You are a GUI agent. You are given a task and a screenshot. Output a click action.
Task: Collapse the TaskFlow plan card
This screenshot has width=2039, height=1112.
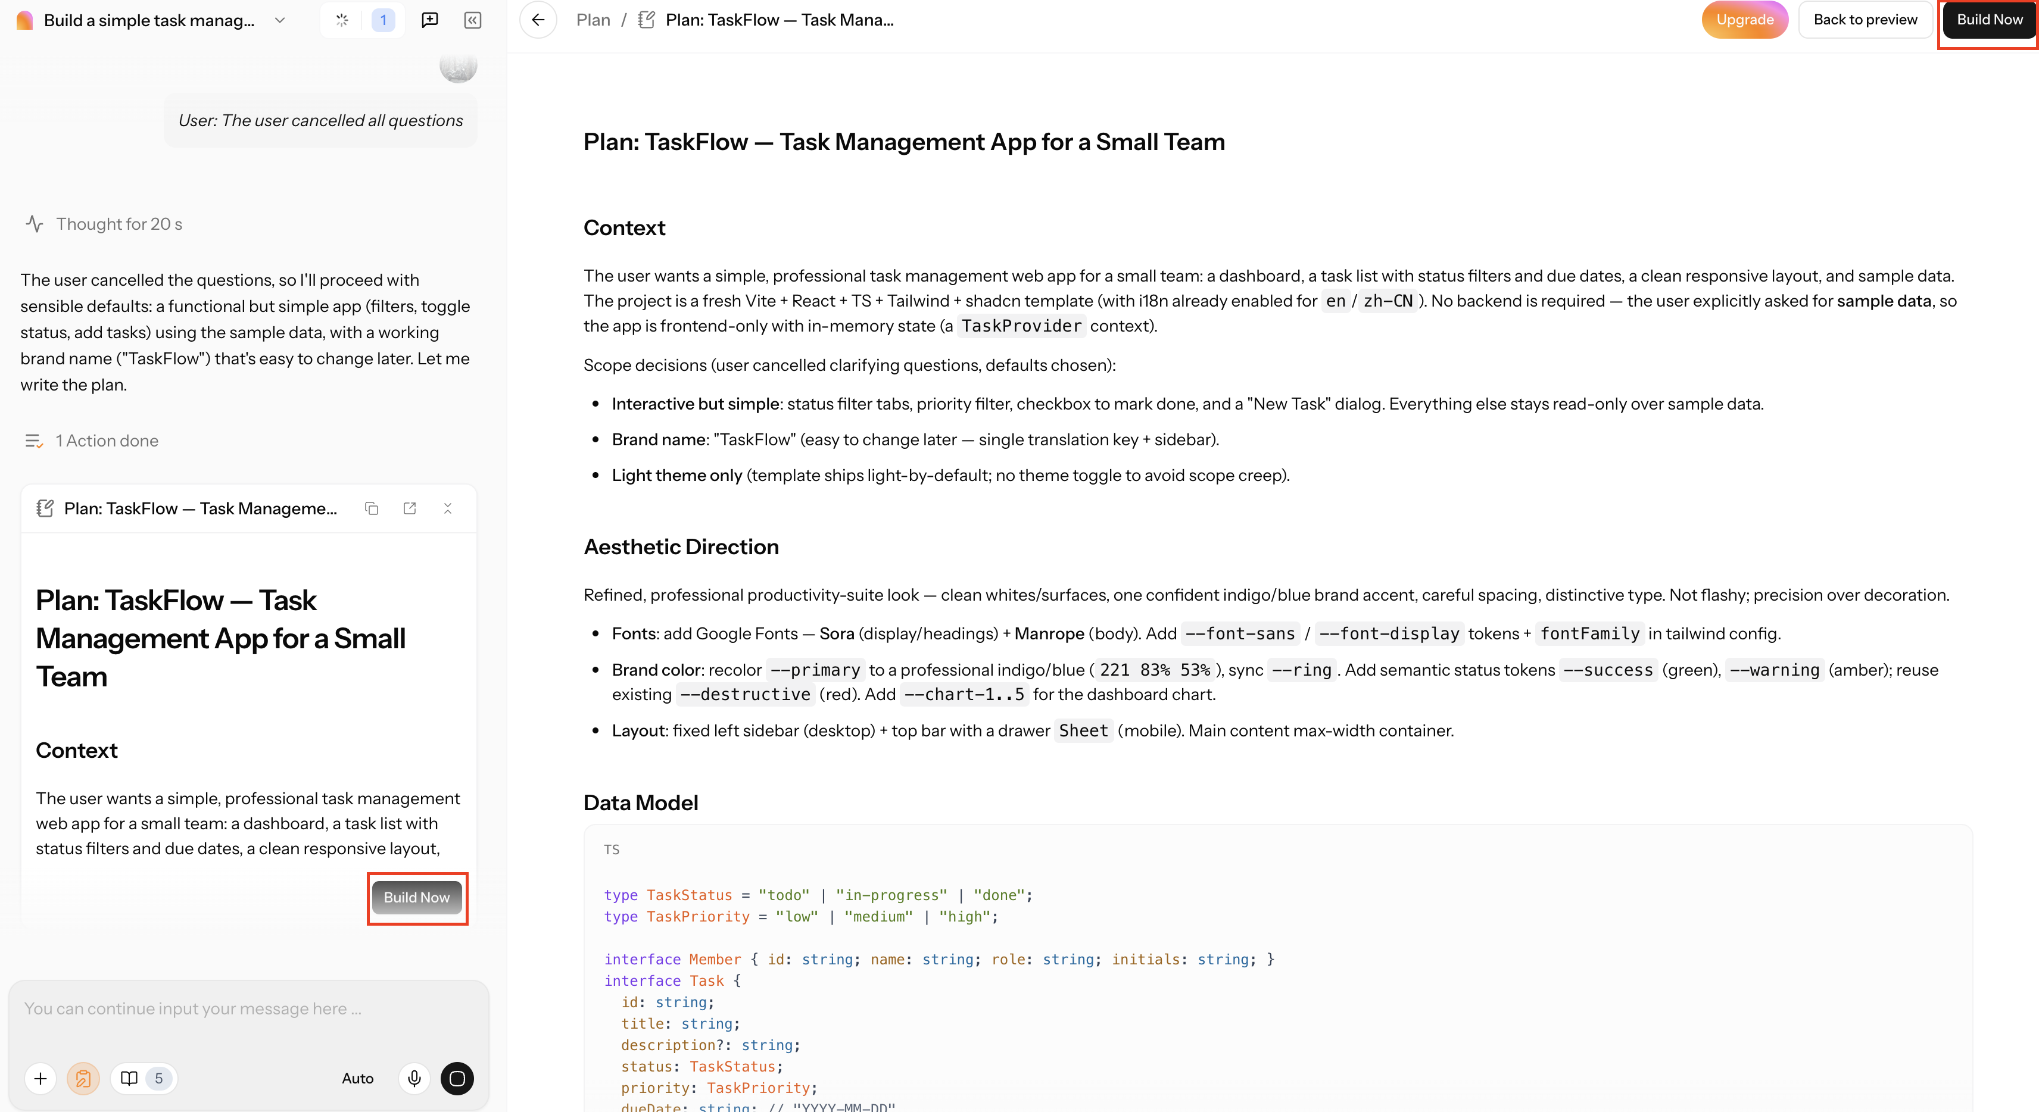(447, 508)
